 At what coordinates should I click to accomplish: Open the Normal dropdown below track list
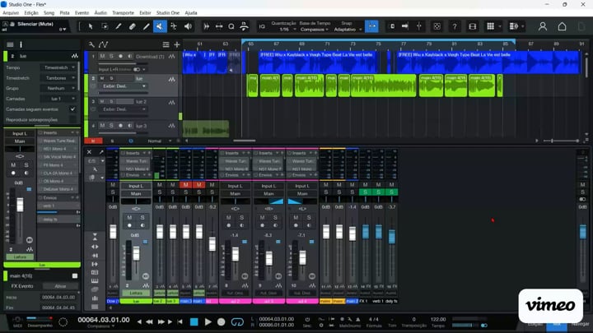159,141
